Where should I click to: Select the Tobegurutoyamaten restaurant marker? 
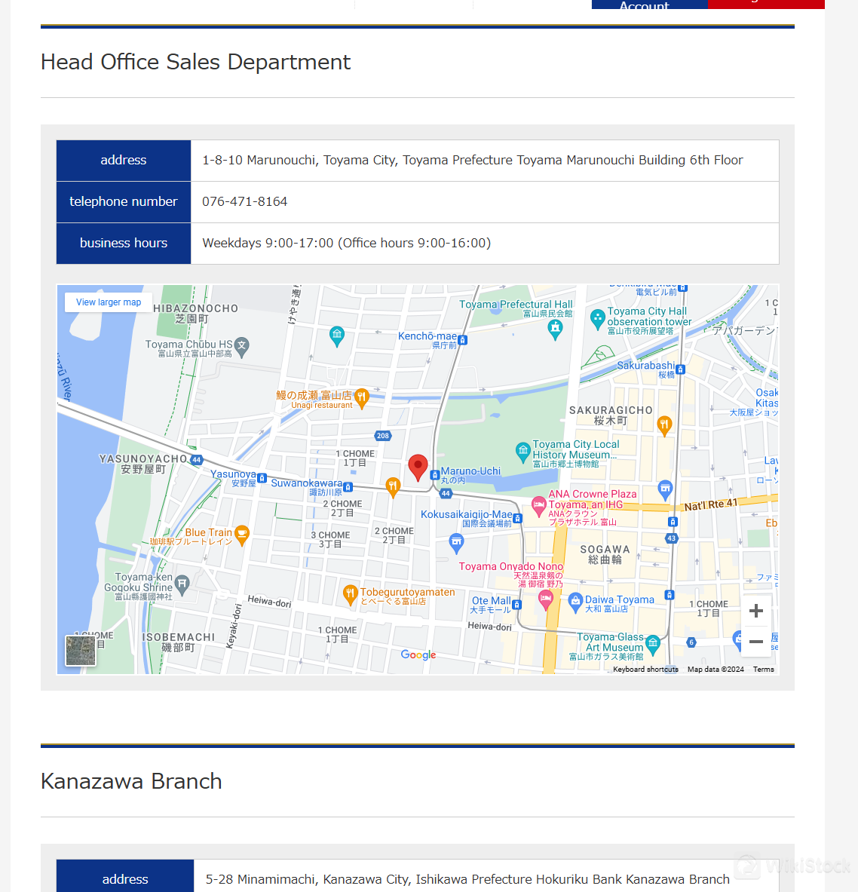point(351,594)
